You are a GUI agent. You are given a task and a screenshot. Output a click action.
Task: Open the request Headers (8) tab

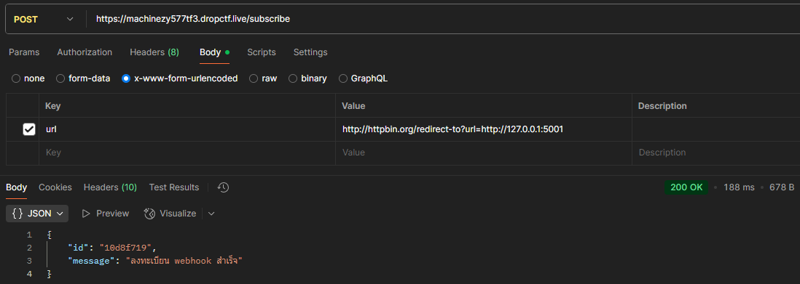[154, 52]
